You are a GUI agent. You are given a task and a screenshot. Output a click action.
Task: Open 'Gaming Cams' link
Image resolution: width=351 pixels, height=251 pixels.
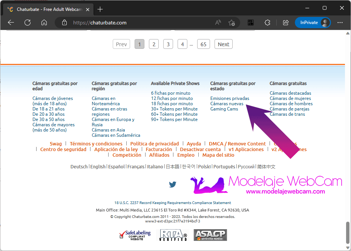(224, 109)
